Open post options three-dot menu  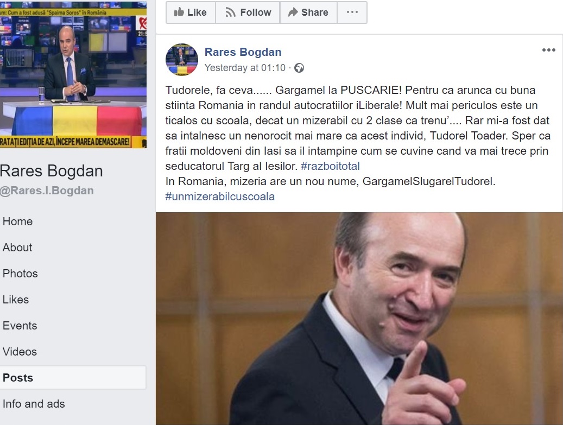(x=549, y=50)
